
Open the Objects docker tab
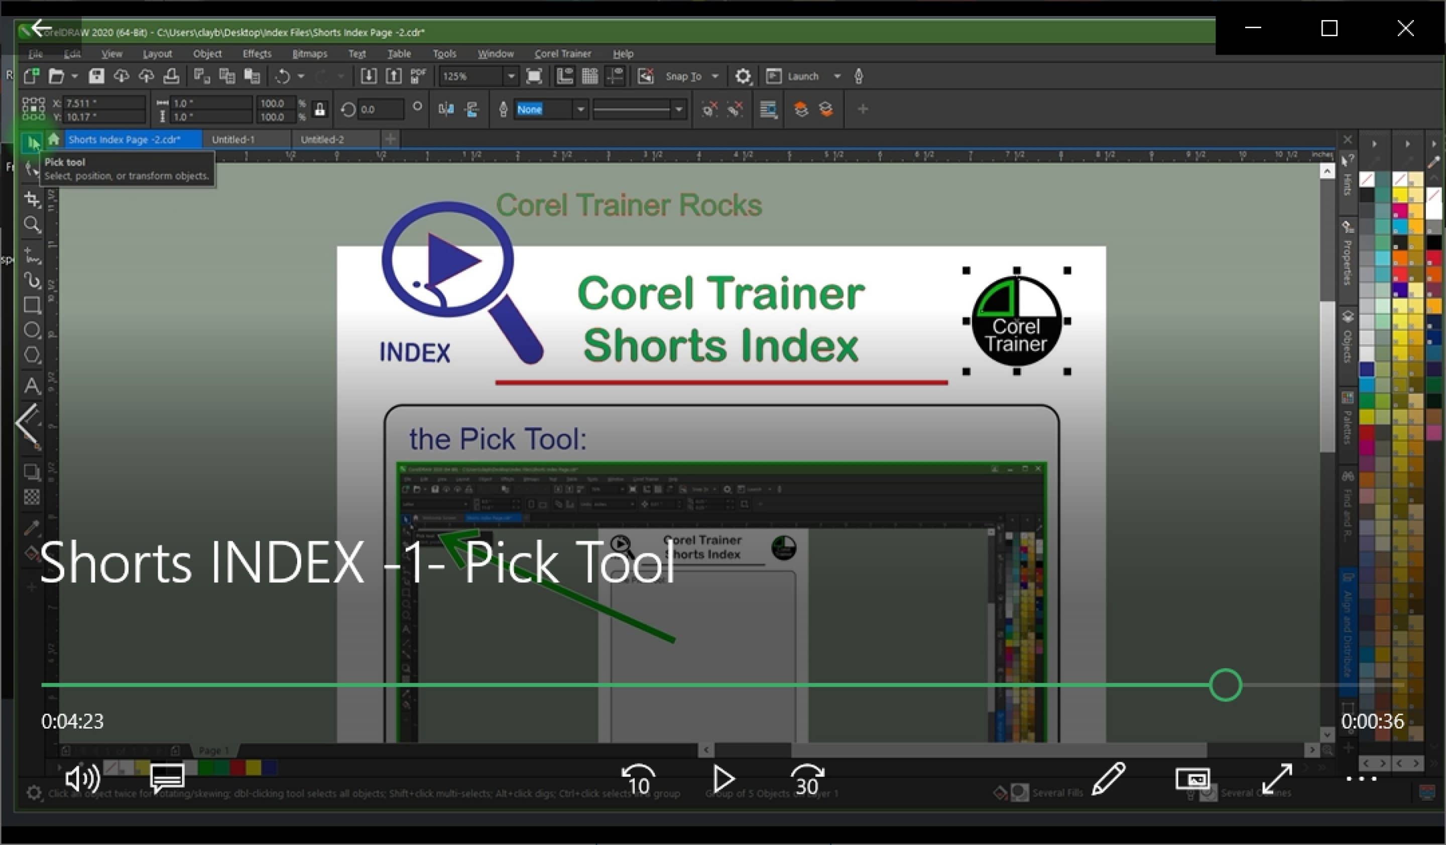[x=1348, y=337]
